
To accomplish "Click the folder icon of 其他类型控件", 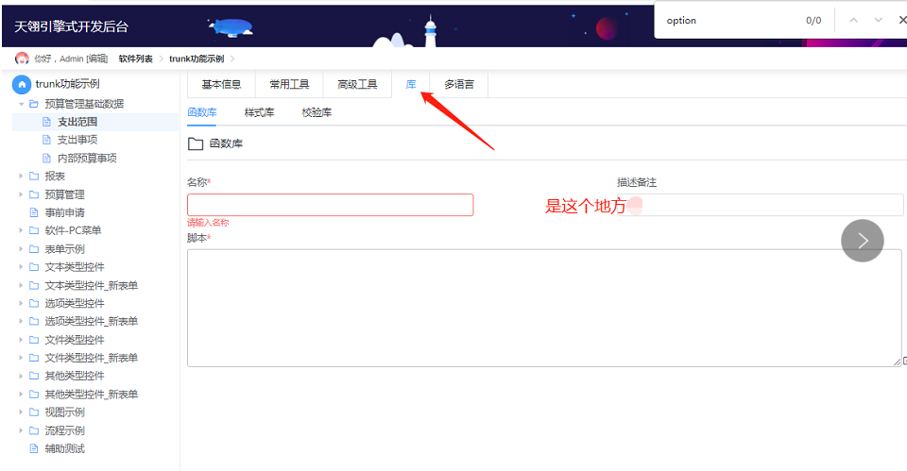I will [34, 376].
